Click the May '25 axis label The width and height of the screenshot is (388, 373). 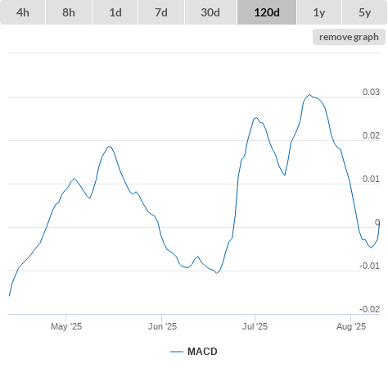[66, 326]
